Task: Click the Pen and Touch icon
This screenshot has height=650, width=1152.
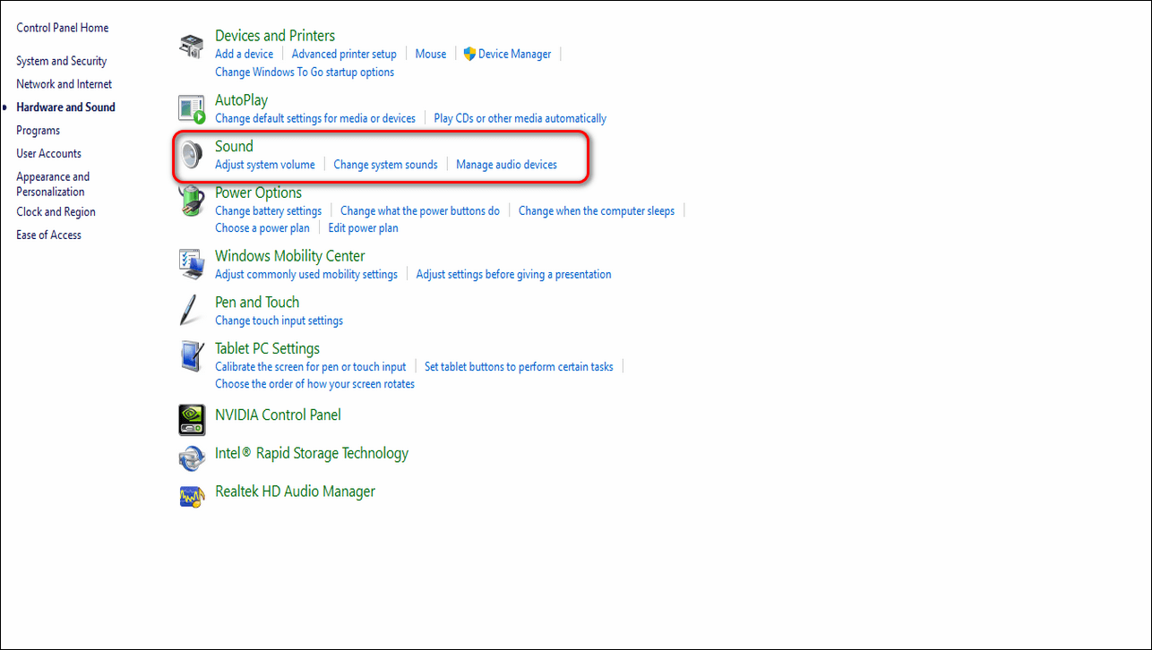Action: click(190, 311)
